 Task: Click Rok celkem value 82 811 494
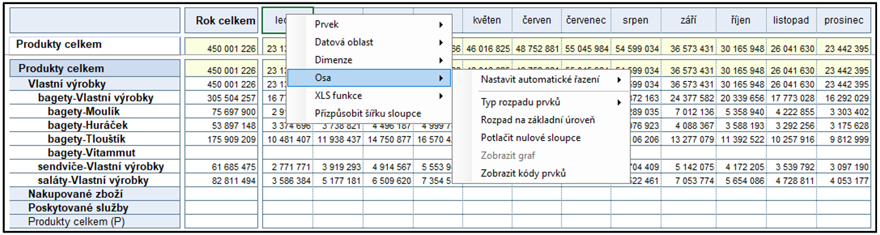tap(221, 181)
